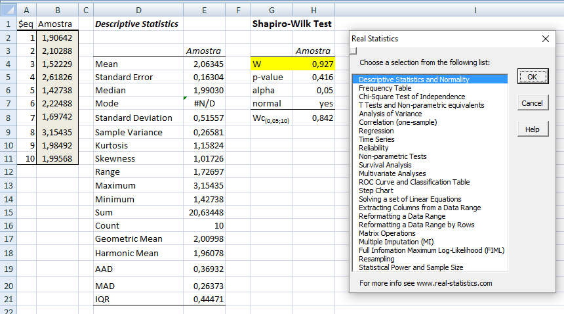Viewport: 564px width, 314px height.
Task: Select column B header
Action: (x=58, y=10)
